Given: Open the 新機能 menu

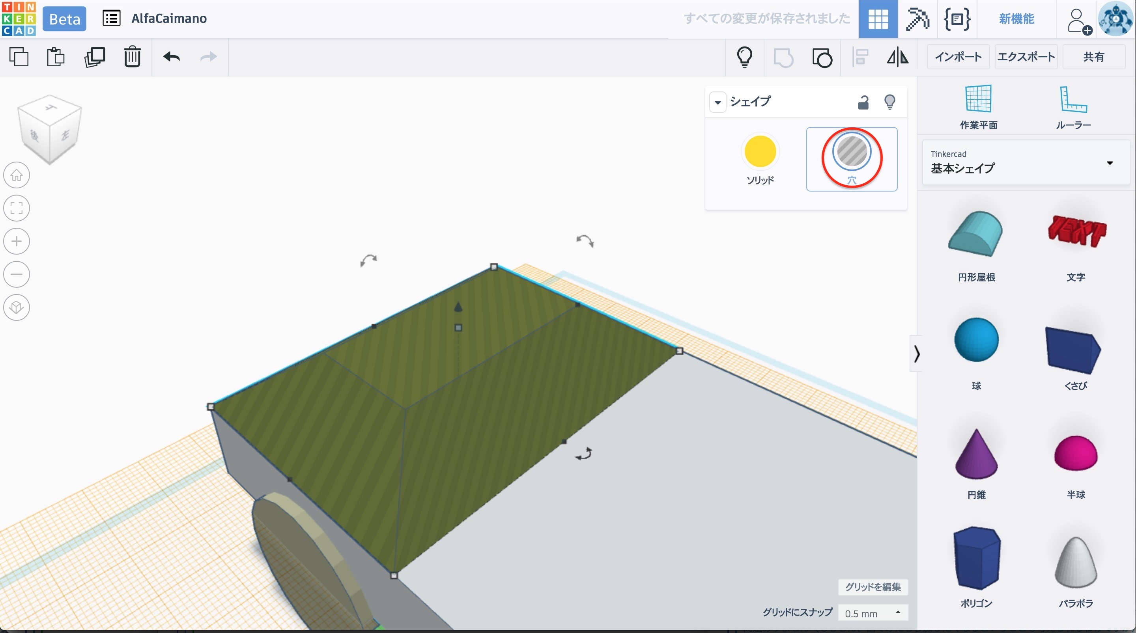Looking at the screenshot, I should [x=1016, y=19].
